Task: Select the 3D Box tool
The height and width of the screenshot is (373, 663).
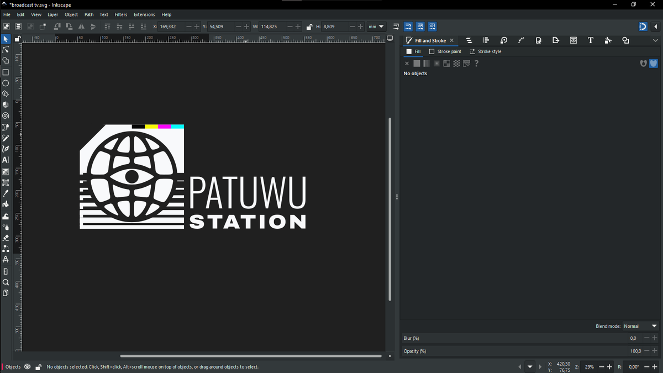Action: 6,104
